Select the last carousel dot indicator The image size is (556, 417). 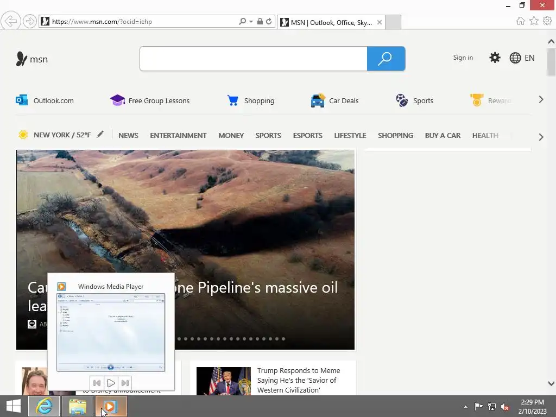click(x=283, y=339)
